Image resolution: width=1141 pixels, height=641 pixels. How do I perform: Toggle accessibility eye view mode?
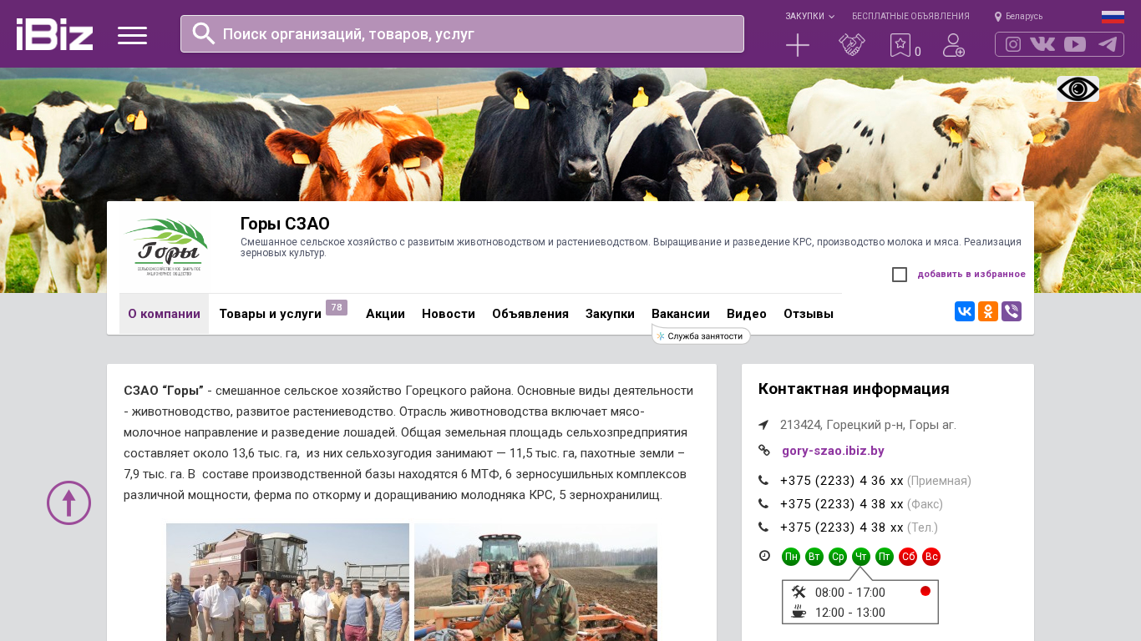[x=1078, y=89]
